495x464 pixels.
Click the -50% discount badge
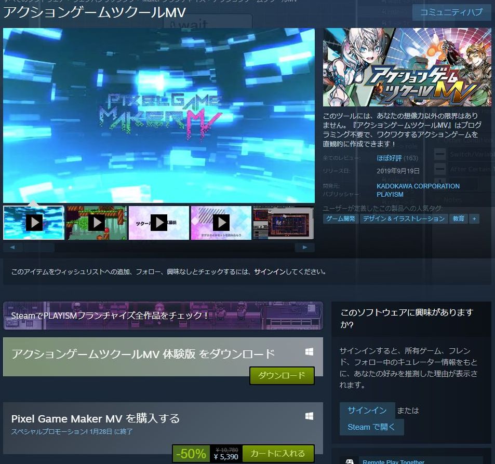tap(191, 454)
